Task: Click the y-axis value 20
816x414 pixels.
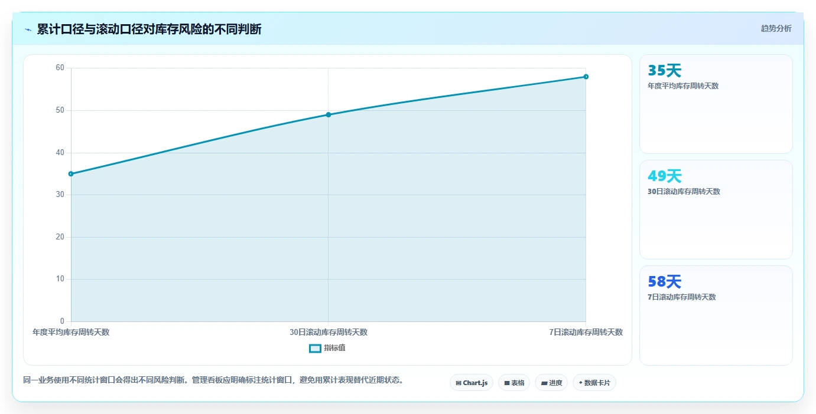Action: pyautogui.click(x=60, y=237)
